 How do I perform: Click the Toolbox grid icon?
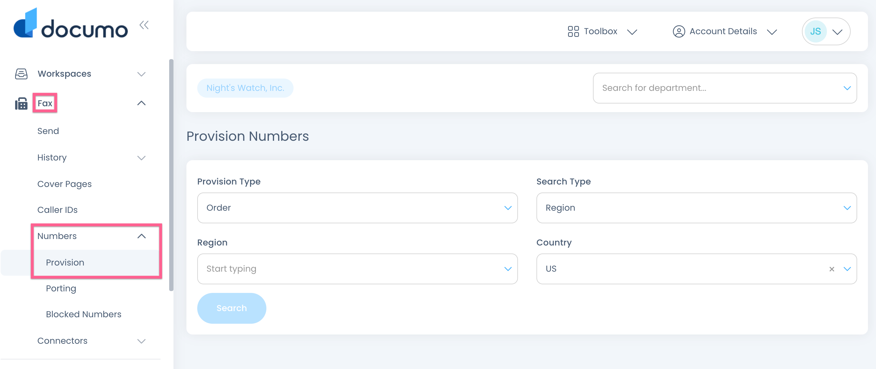(x=573, y=31)
